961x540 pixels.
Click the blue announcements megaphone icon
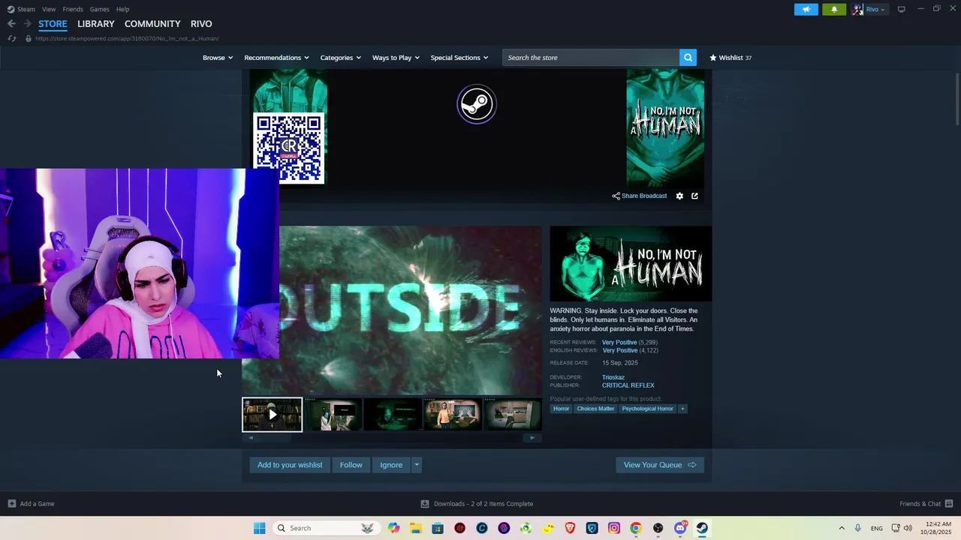coord(806,9)
